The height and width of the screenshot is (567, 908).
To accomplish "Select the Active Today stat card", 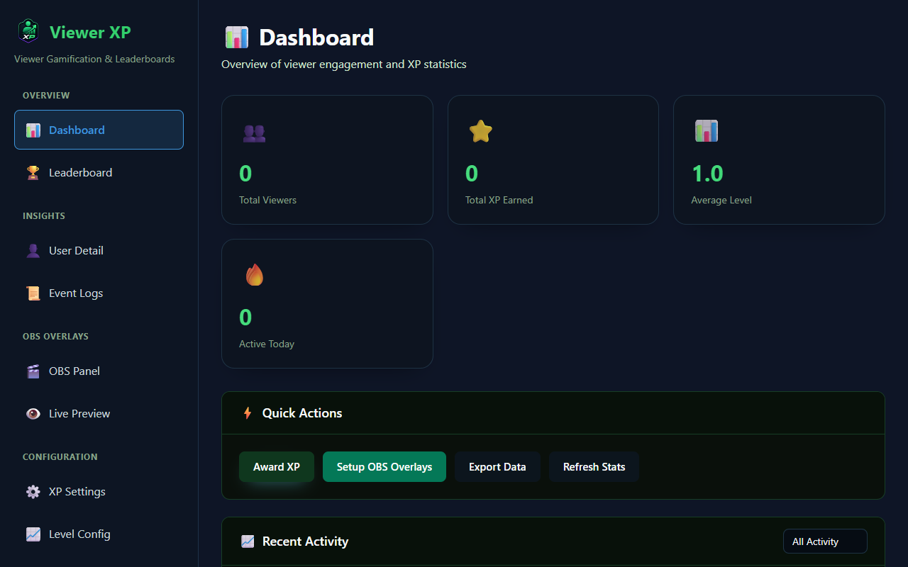I will pyautogui.click(x=327, y=303).
